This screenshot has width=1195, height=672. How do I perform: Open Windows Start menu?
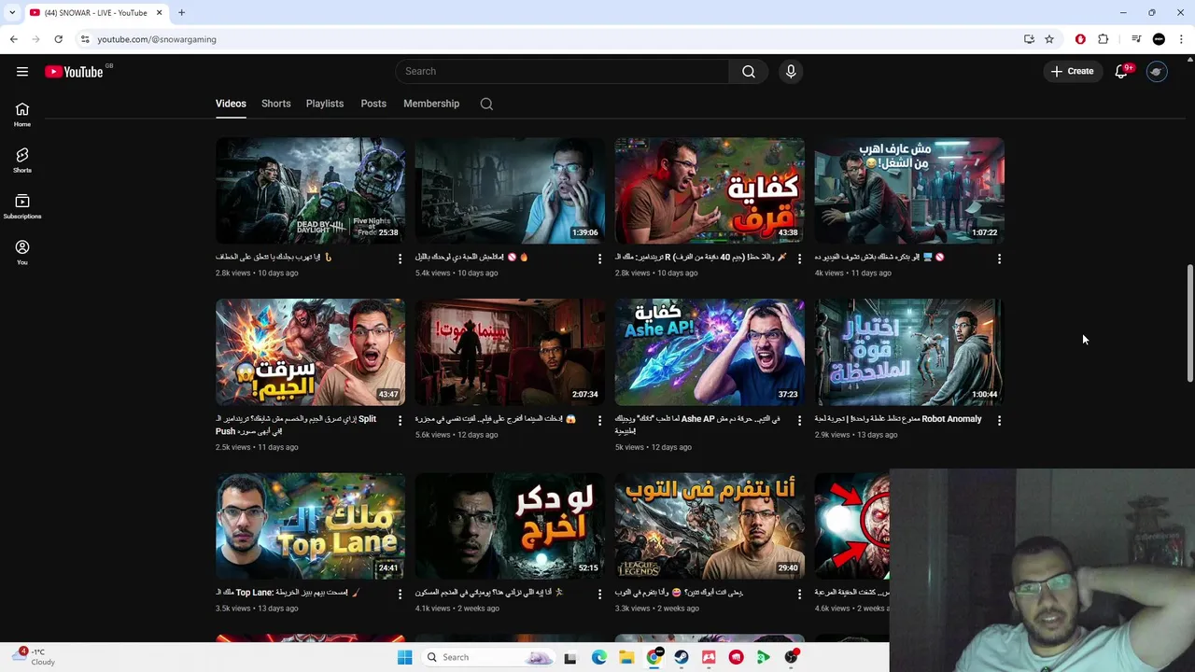click(x=404, y=657)
